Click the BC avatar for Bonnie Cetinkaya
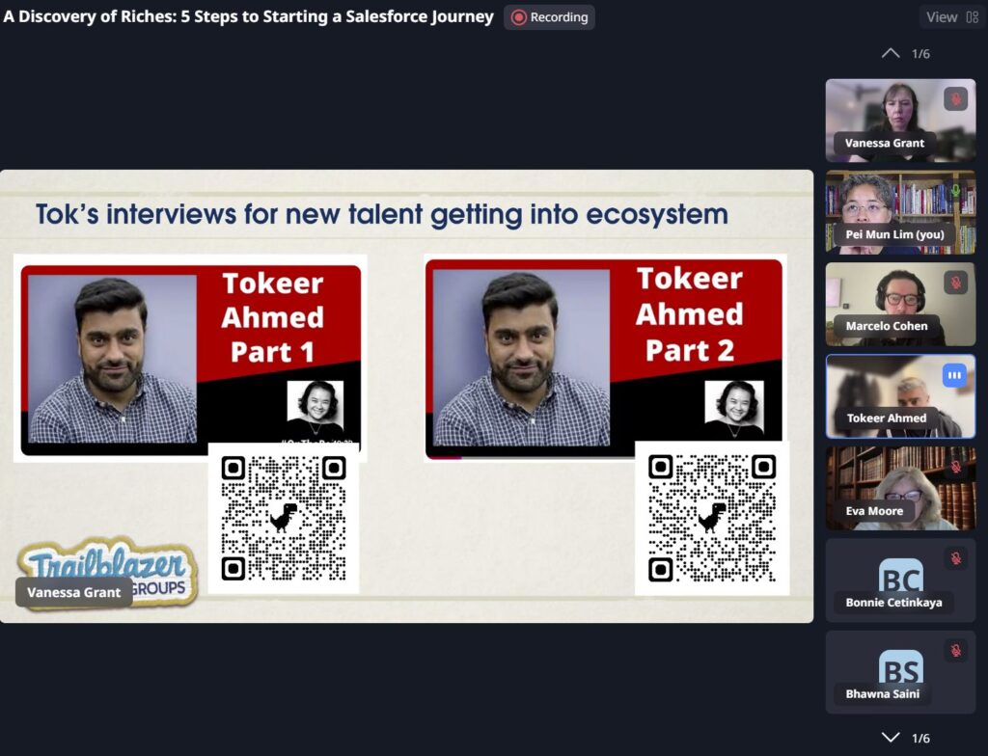Image resolution: width=988 pixels, height=756 pixels. point(900,576)
